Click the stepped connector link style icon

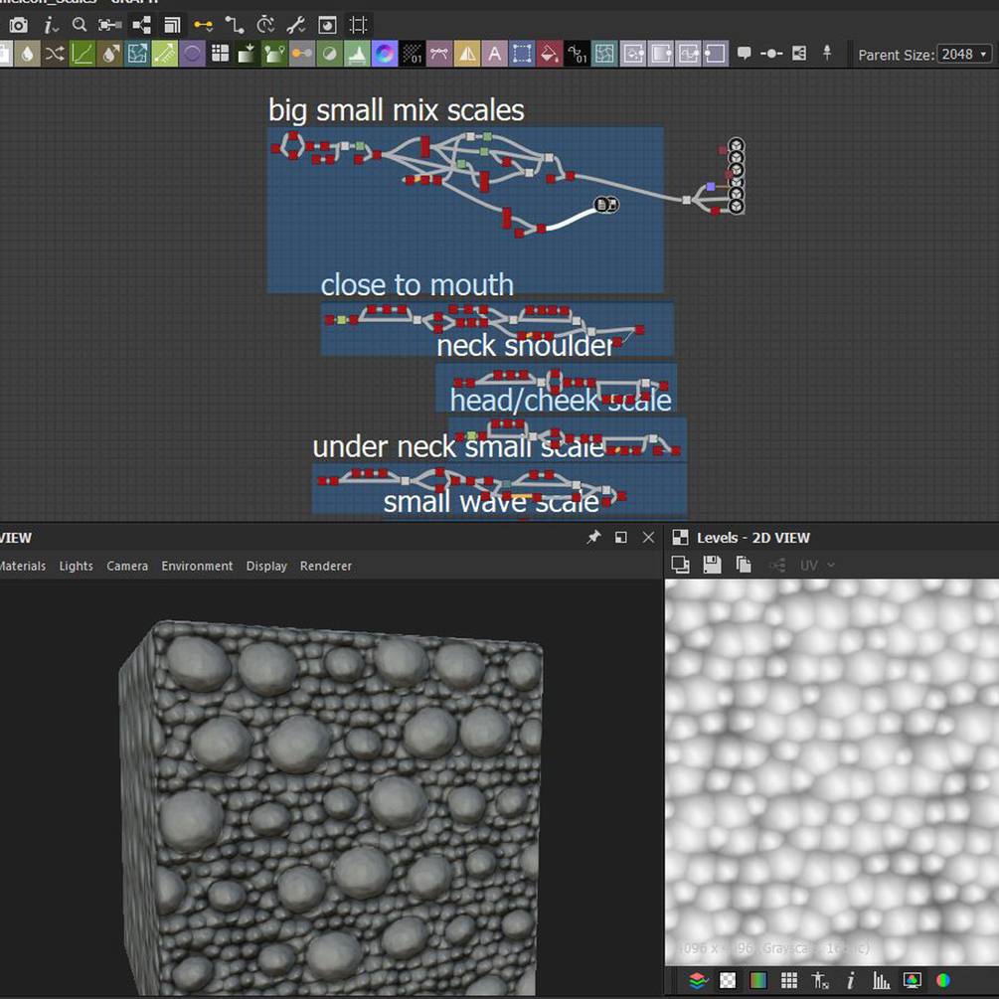click(x=235, y=25)
